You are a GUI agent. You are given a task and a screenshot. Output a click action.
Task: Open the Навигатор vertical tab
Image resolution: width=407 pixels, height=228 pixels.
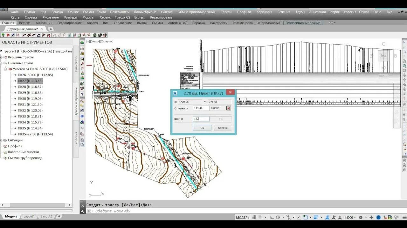point(76,64)
